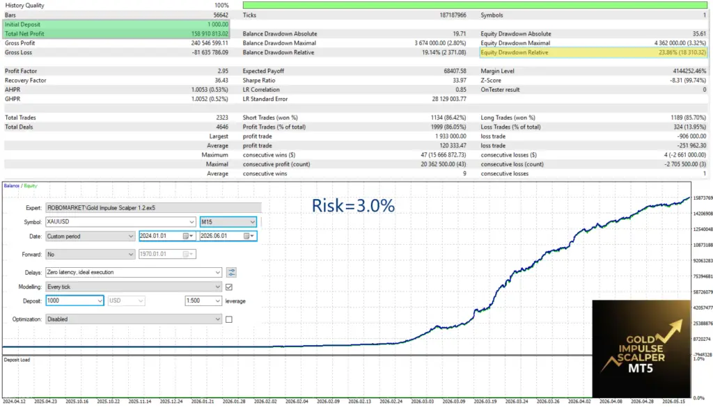Image resolution: width=713 pixels, height=407 pixels.
Task: Select the Total Net Profit value 158 910 813.02
Action: pos(210,33)
